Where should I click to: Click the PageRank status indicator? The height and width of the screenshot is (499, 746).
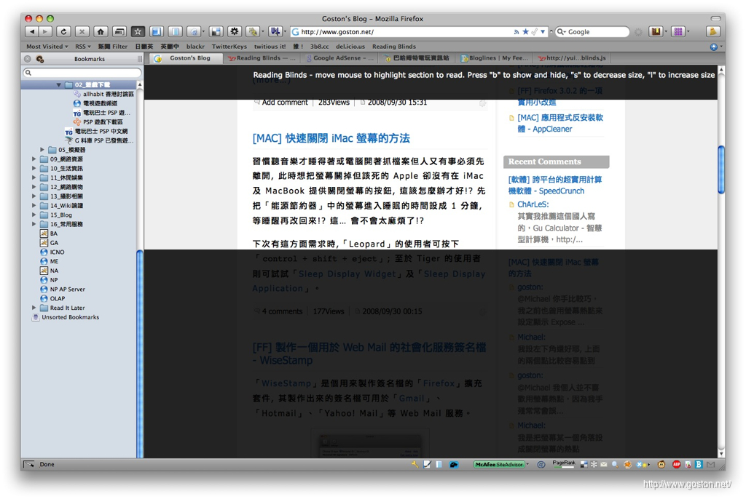tap(564, 464)
